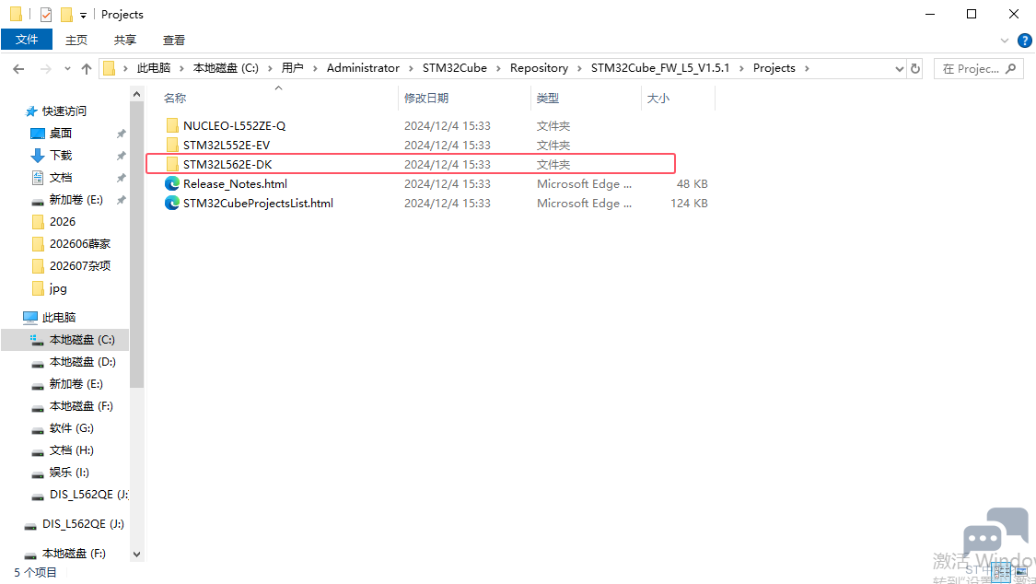Select the 202606薛家 folder

[x=80, y=244]
